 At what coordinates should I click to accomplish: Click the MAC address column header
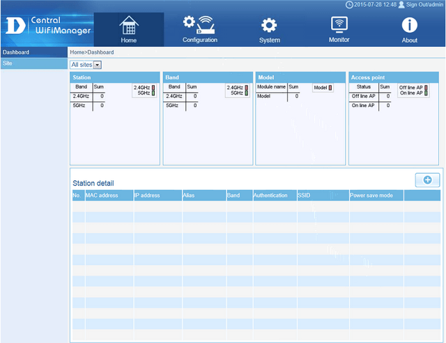(102, 196)
